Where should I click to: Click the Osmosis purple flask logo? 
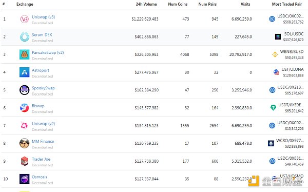(24, 179)
